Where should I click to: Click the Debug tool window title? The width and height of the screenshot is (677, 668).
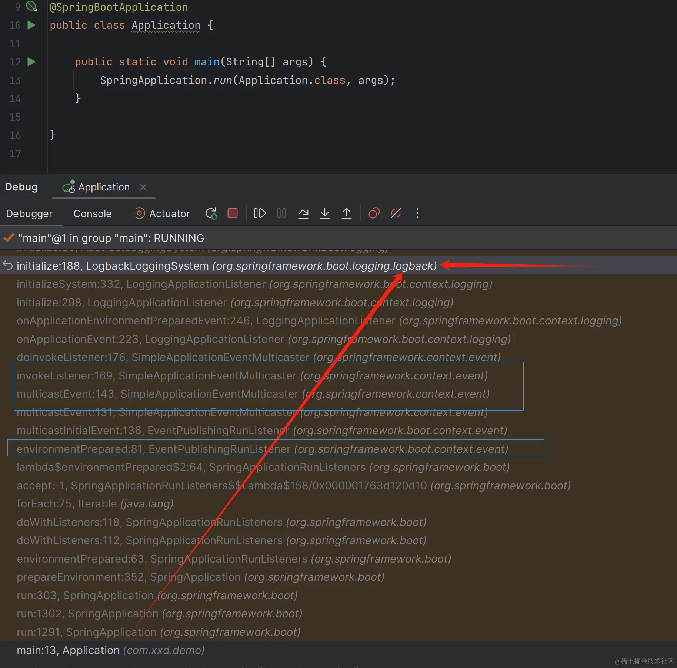point(21,187)
